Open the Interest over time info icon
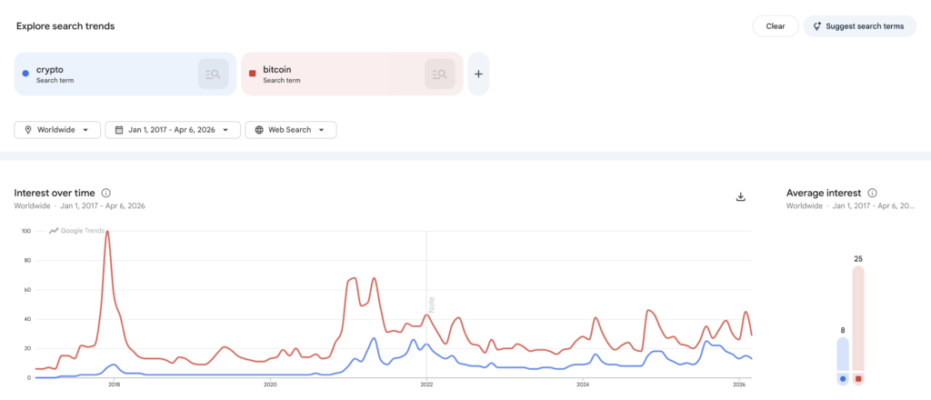 pos(106,193)
